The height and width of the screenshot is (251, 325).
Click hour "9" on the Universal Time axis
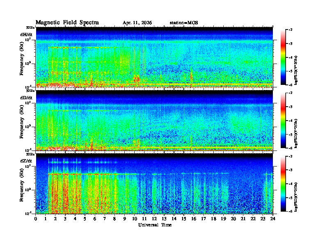(125, 219)
